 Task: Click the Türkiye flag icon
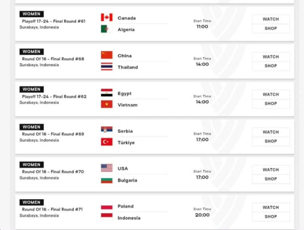pos(106,142)
